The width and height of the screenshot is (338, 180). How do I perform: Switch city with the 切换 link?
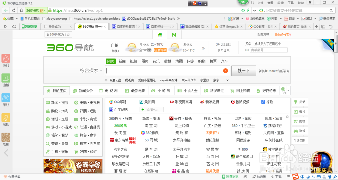(114, 51)
